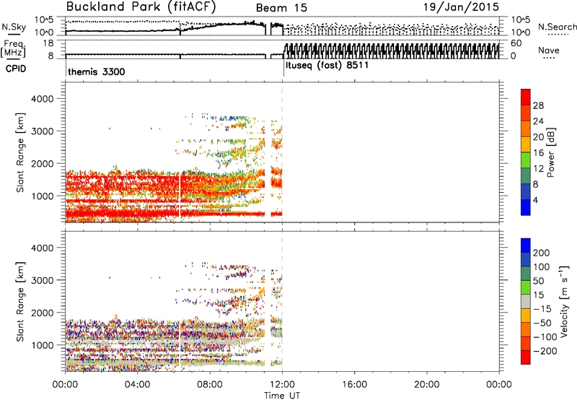The width and height of the screenshot is (577, 400).
Task: Click the 'Buckland Park (fitACF)' title text
Action: pos(141,7)
